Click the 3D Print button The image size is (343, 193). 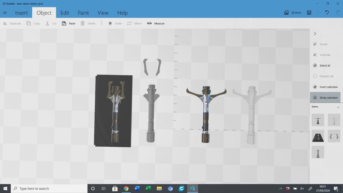coord(292,13)
